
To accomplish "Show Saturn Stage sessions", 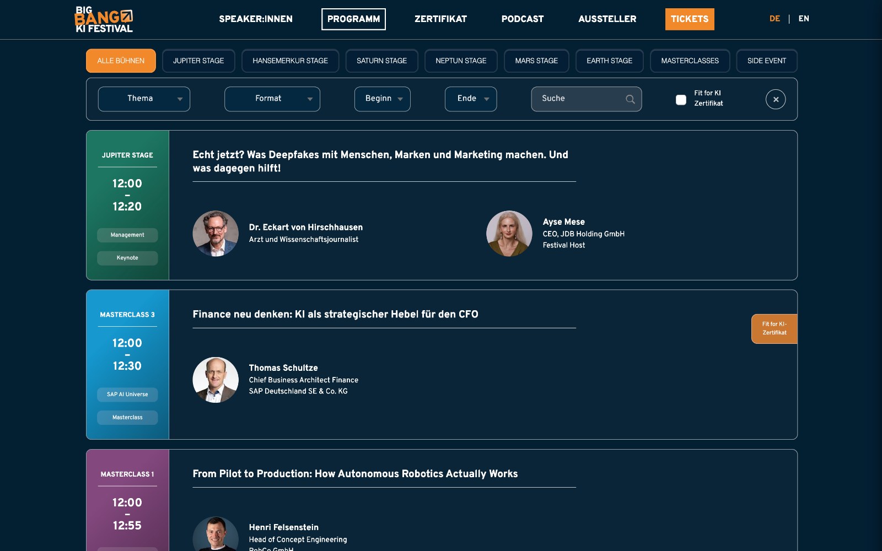I will (x=381, y=61).
